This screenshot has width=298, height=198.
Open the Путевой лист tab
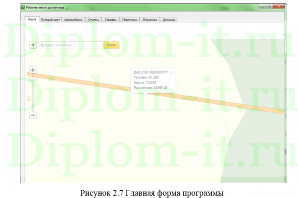point(50,20)
